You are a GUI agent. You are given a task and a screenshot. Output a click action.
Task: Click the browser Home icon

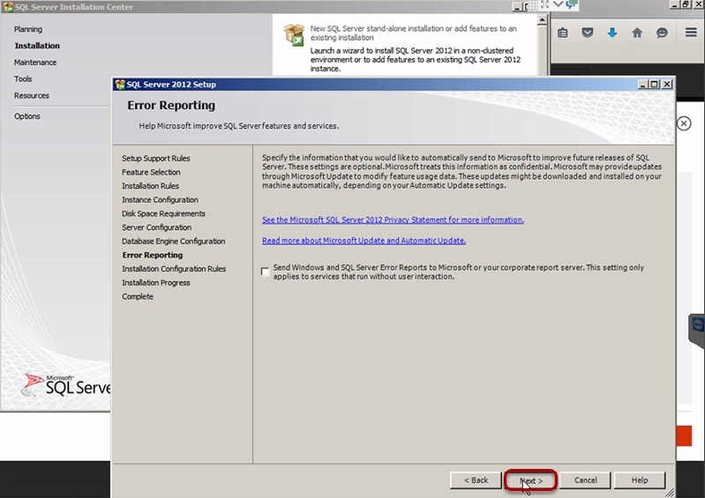(637, 33)
